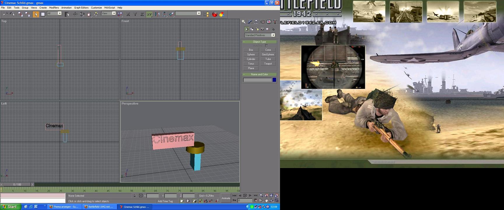Open the MAXScript menu
The image size is (504, 210).
pyautogui.click(x=110, y=8)
